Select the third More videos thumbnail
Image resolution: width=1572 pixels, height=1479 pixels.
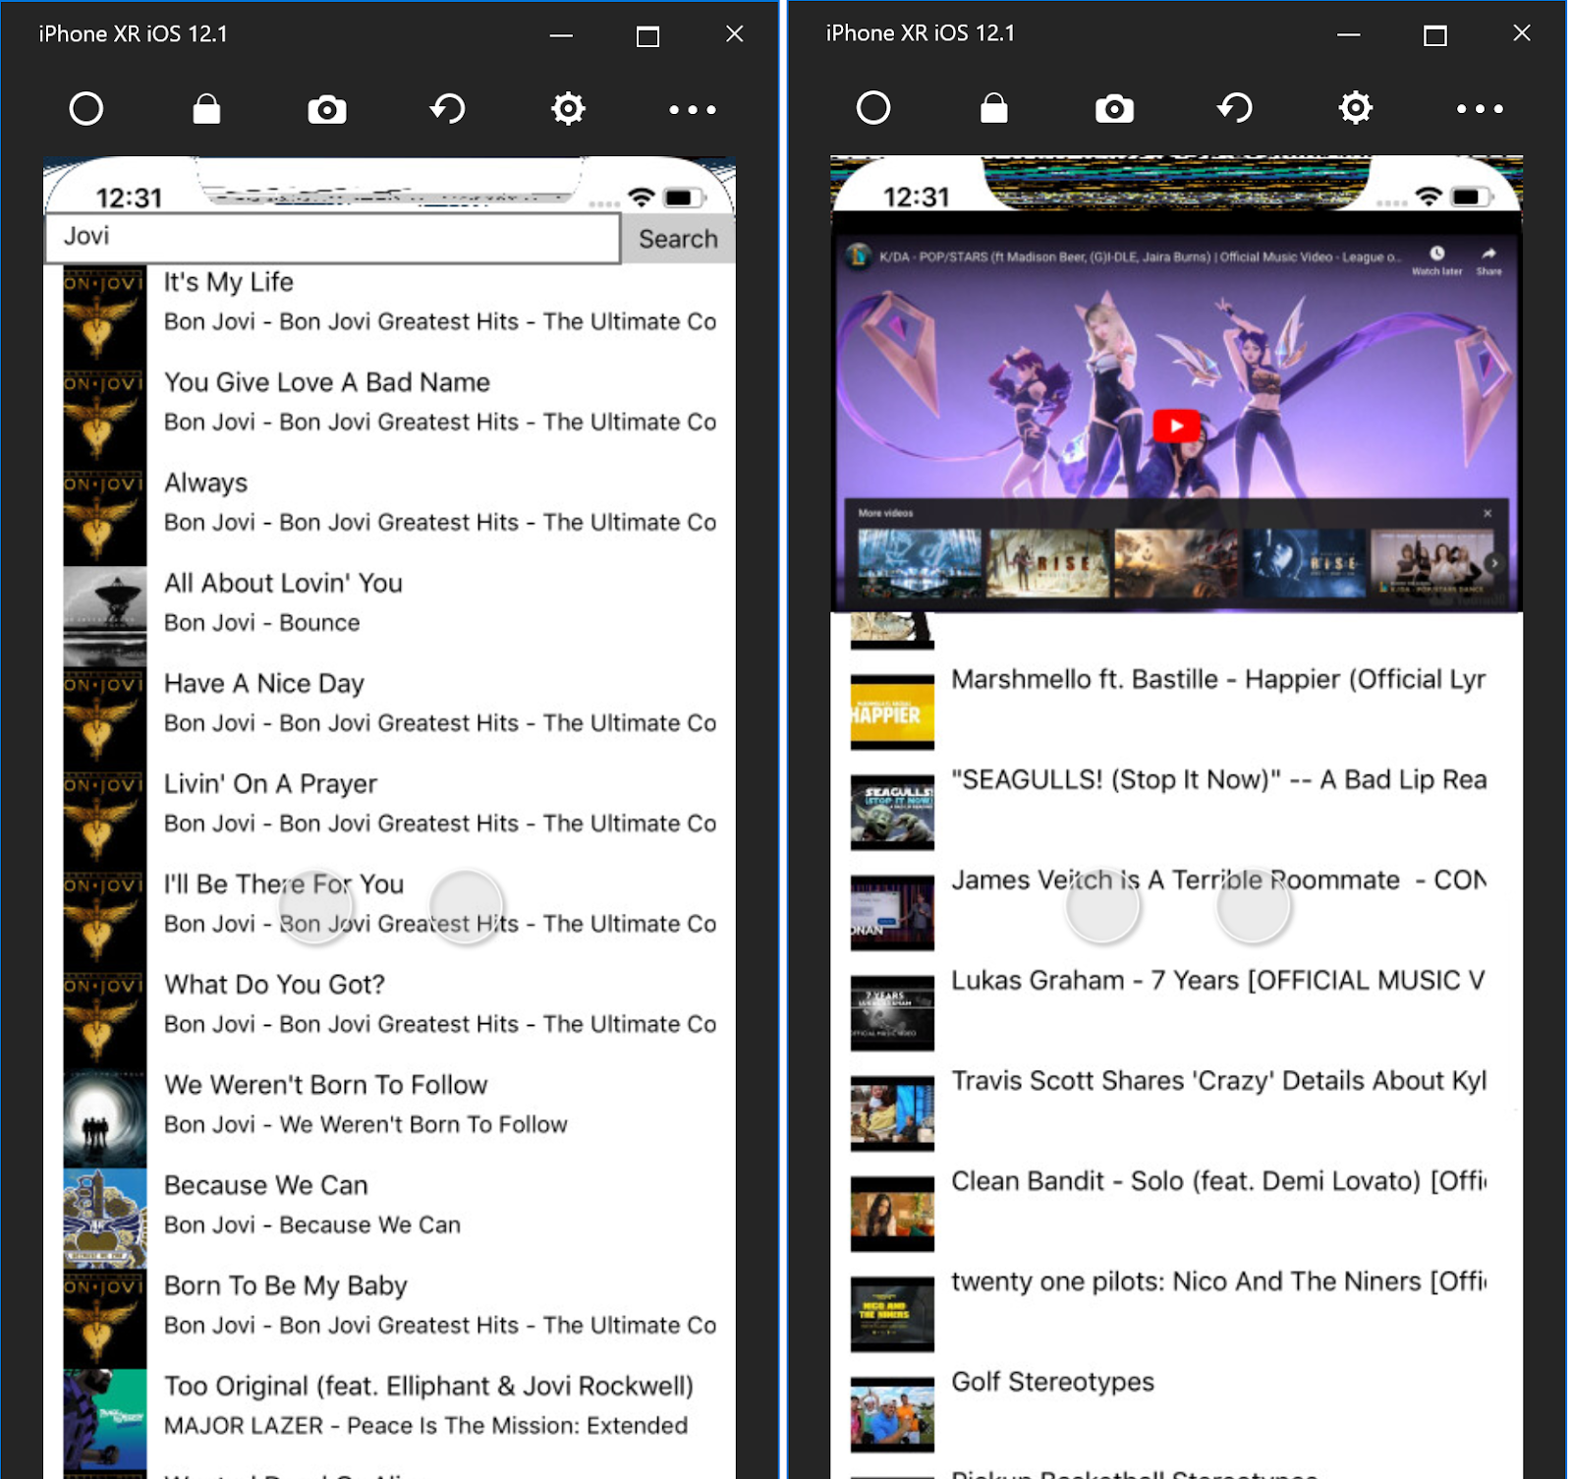coord(1176,563)
